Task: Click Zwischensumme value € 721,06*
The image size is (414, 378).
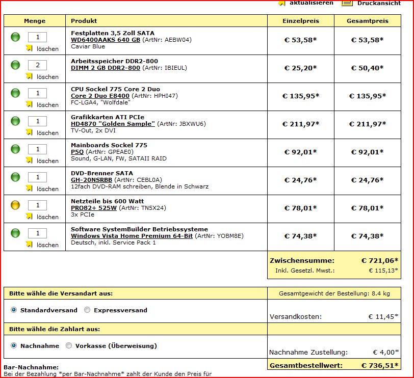Action: point(380,261)
